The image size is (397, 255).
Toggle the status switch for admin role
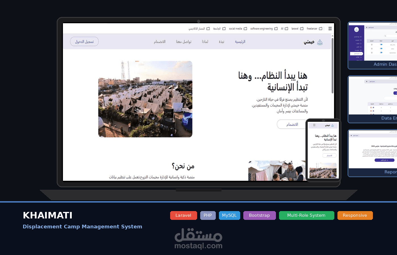(x=381, y=48)
